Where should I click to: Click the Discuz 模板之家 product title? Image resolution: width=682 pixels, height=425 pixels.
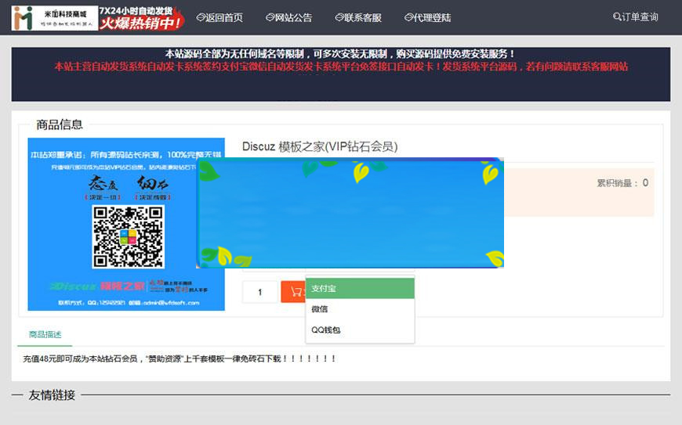point(319,146)
